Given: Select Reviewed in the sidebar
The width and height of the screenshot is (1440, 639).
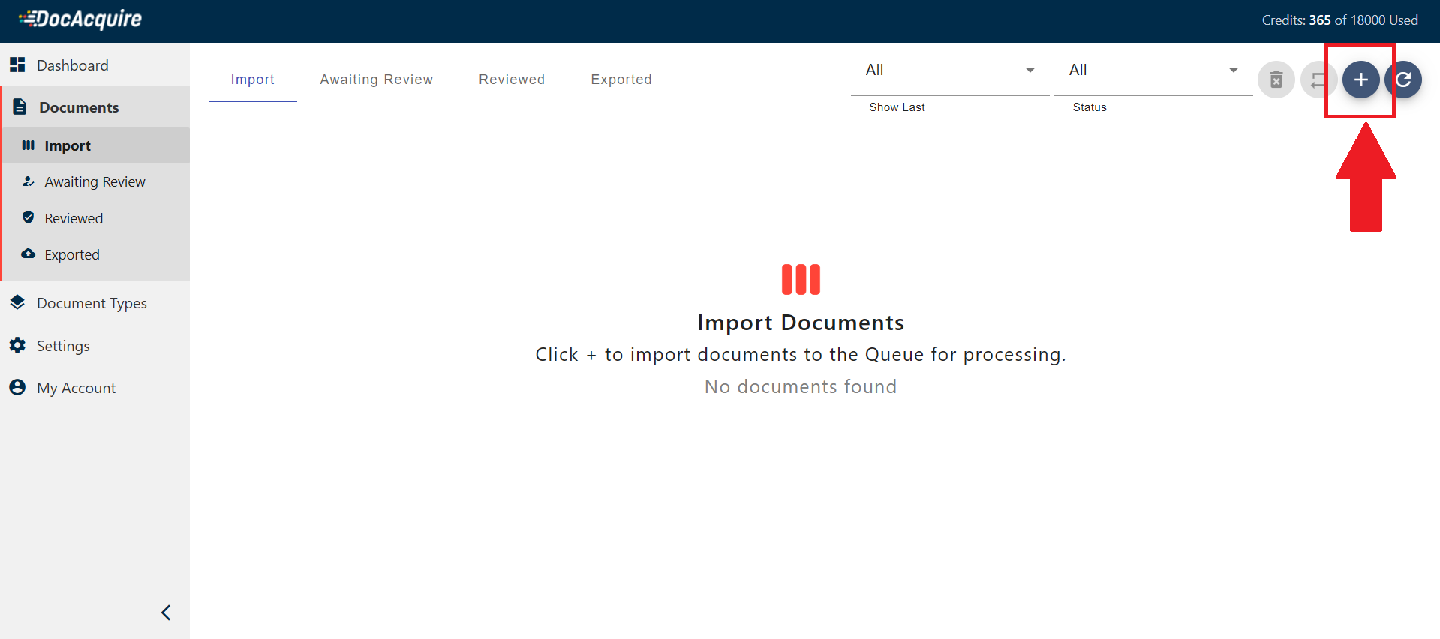Looking at the screenshot, I should [x=74, y=219].
